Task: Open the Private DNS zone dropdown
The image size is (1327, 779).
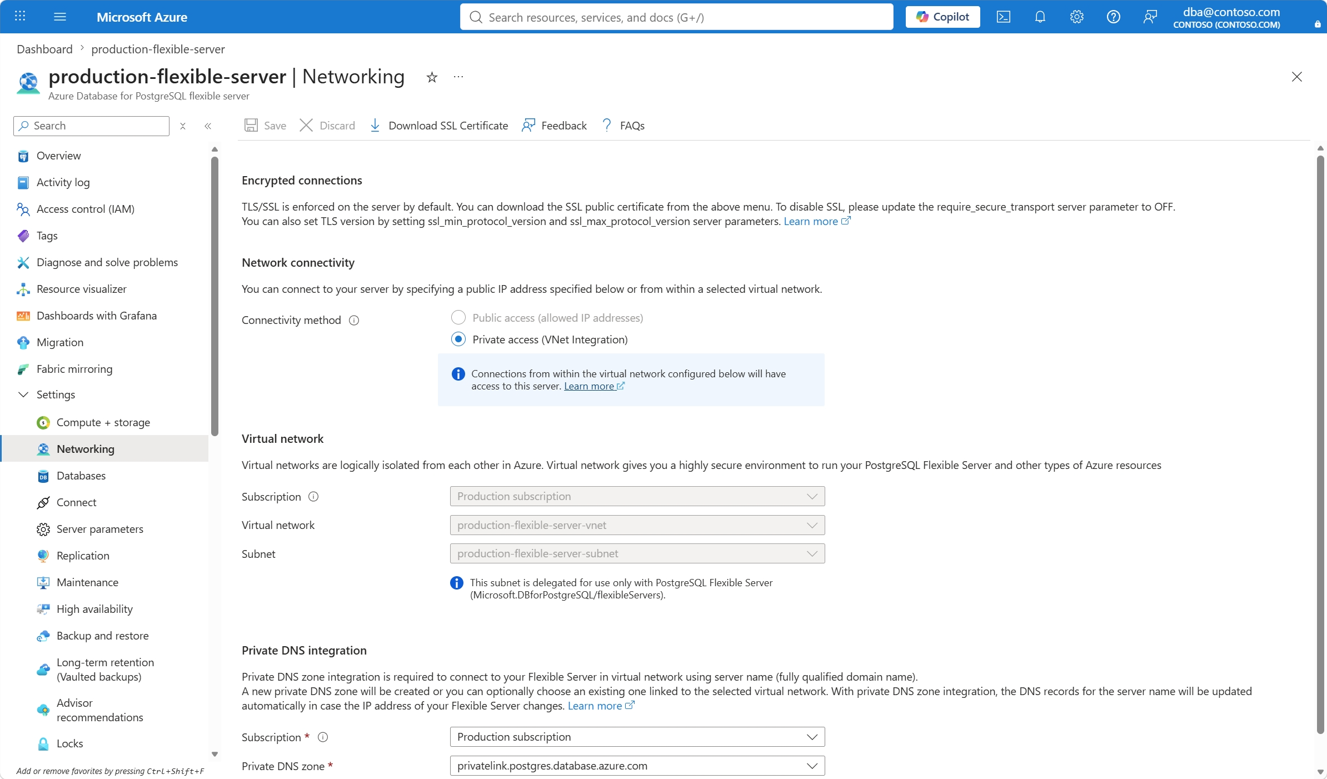Action: [x=637, y=766]
